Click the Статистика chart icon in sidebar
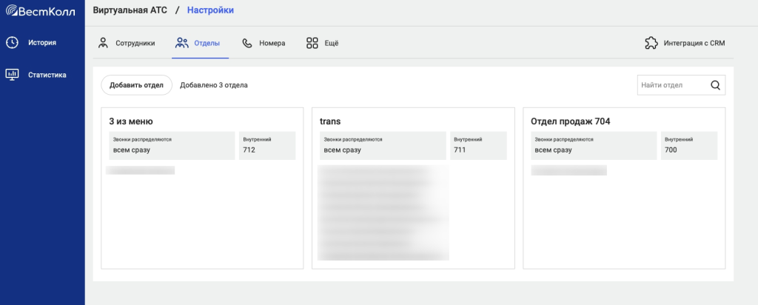The height and width of the screenshot is (305, 758). 13,74
